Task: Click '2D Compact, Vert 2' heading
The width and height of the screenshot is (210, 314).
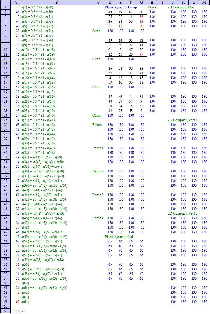Action: coord(183,213)
